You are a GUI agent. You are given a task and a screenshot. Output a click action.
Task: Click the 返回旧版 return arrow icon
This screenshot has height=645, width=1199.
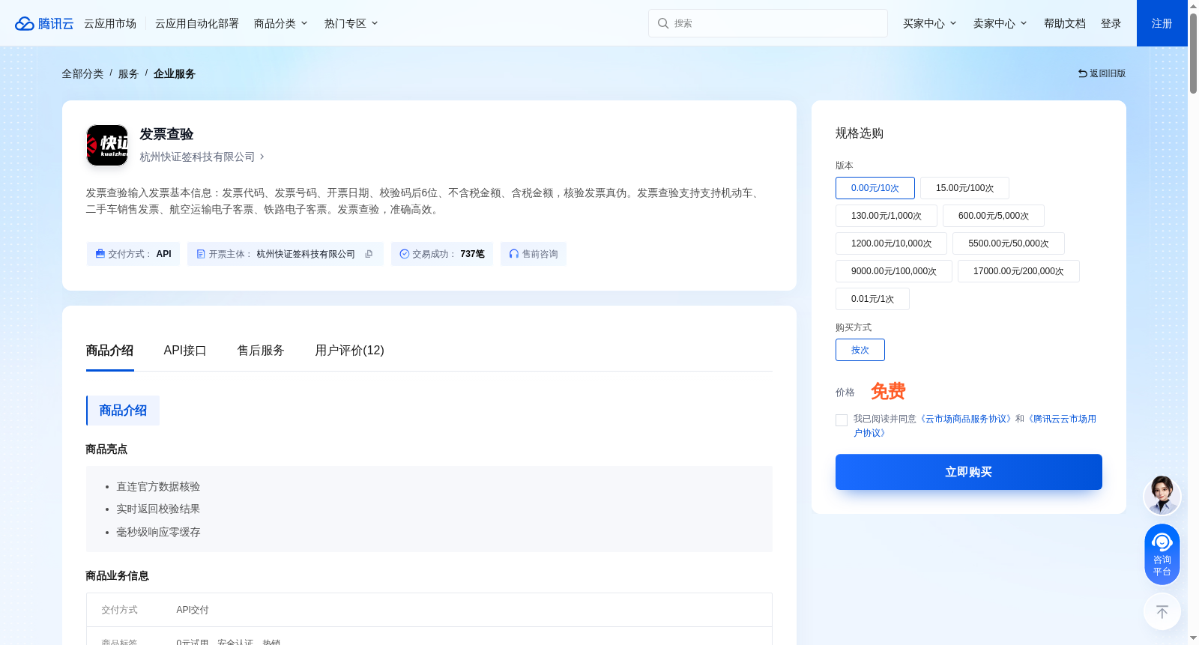click(x=1083, y=73)
